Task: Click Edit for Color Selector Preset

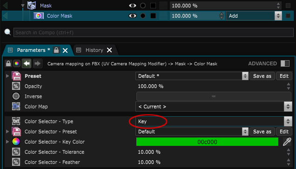Action: coord(284,131)
